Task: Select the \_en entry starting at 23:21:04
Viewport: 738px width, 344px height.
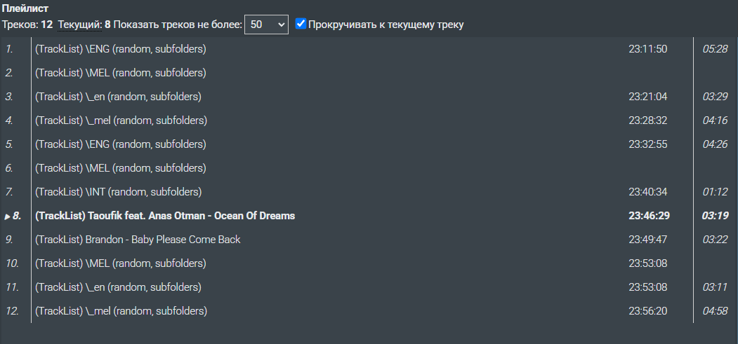Action: pos(119,97)
